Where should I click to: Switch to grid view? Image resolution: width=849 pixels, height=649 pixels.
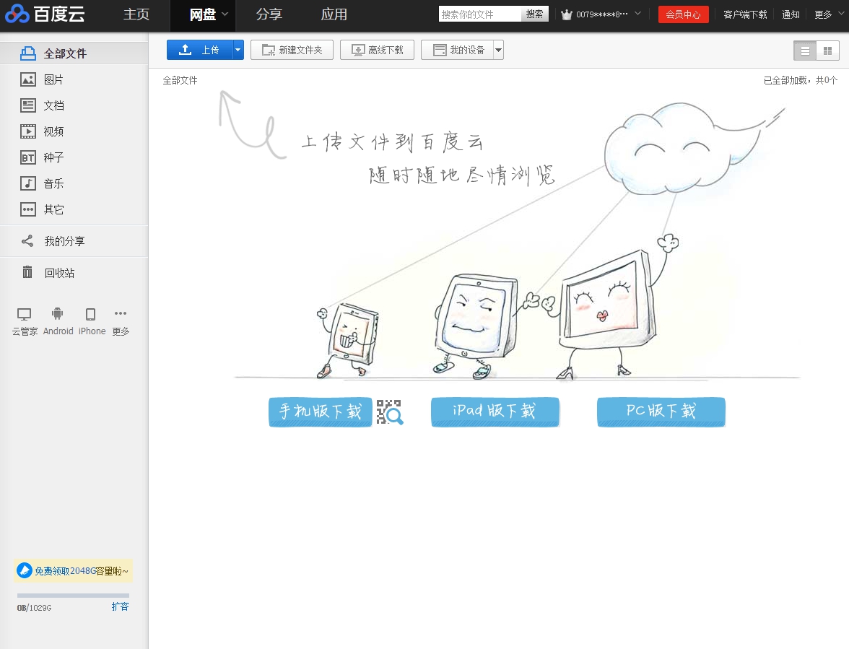point(827,51)
